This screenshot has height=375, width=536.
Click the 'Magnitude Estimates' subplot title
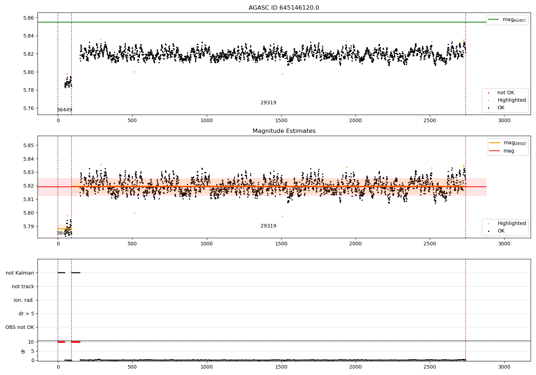tap(284, 131)
